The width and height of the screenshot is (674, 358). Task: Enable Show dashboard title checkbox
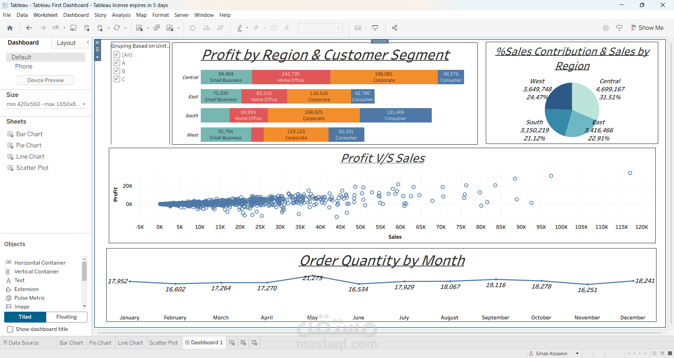[x=10, y=329]
